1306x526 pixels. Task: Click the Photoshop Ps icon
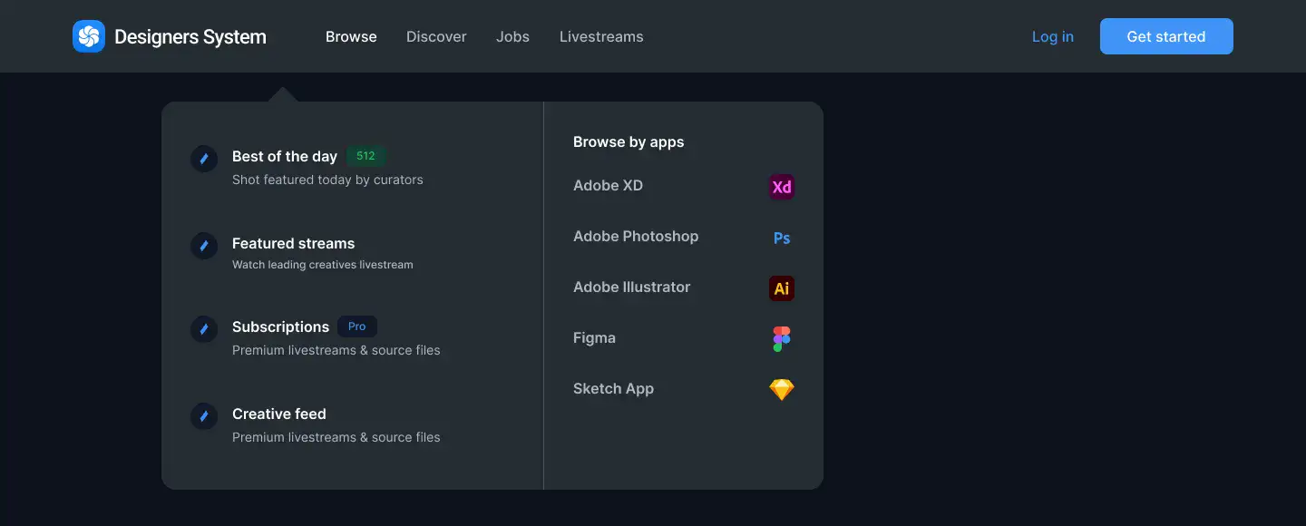tap(782, 238)
